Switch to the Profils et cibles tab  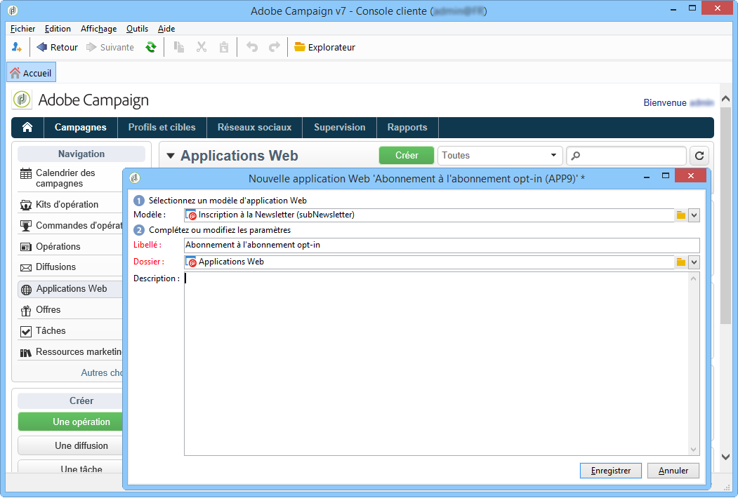[162, 128]
